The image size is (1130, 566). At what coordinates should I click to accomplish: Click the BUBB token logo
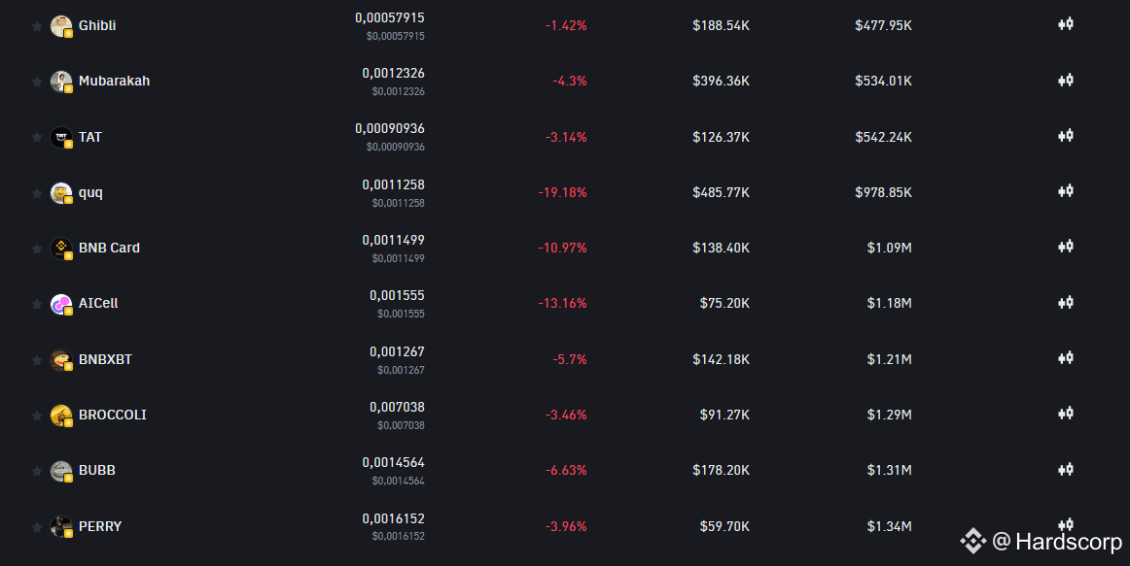pos(62,469)
